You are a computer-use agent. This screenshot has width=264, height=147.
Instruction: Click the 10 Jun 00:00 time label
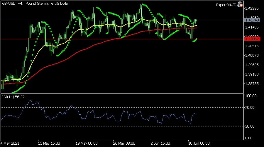(199, 143)
